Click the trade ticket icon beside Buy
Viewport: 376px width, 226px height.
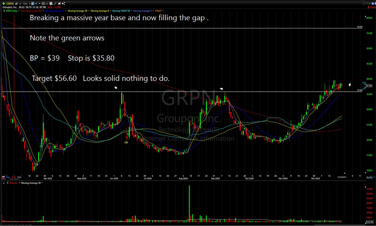3,177
